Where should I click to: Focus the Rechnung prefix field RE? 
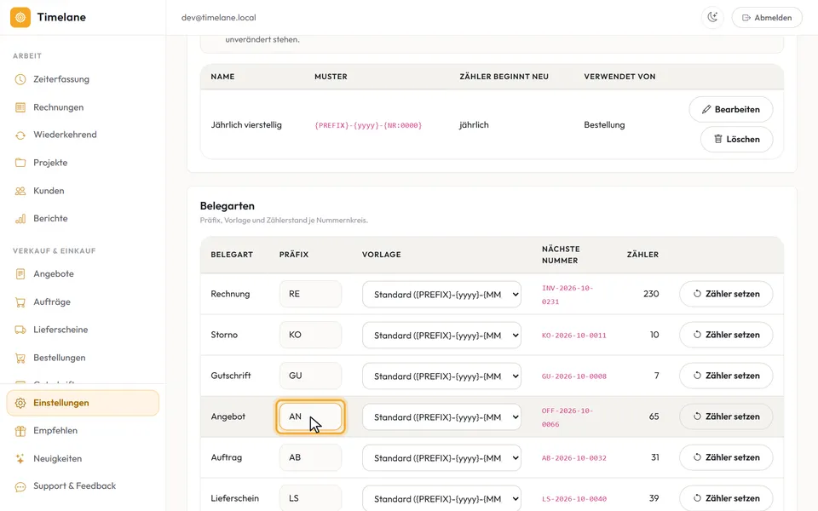pos(310,294)
